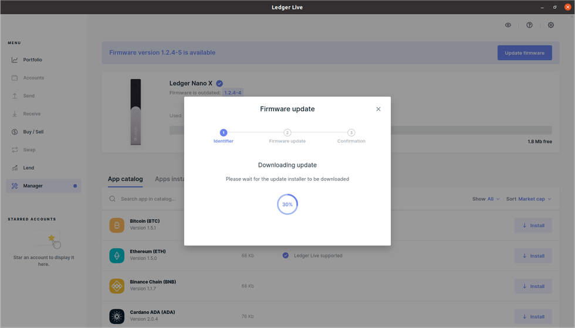The width and height of the screenshot is (575, 328).
Task: Click the Ethereum (ETH) app icon
Action: [x=117, y=256]
